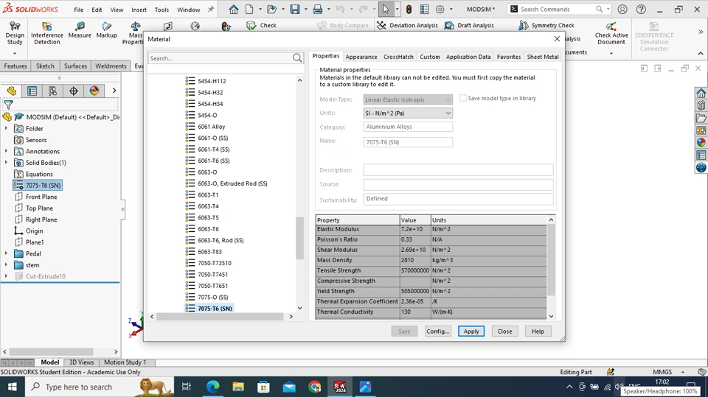708x397 pixels.
Task: Open Motion Study 1 tab
Action: (125, 362)
